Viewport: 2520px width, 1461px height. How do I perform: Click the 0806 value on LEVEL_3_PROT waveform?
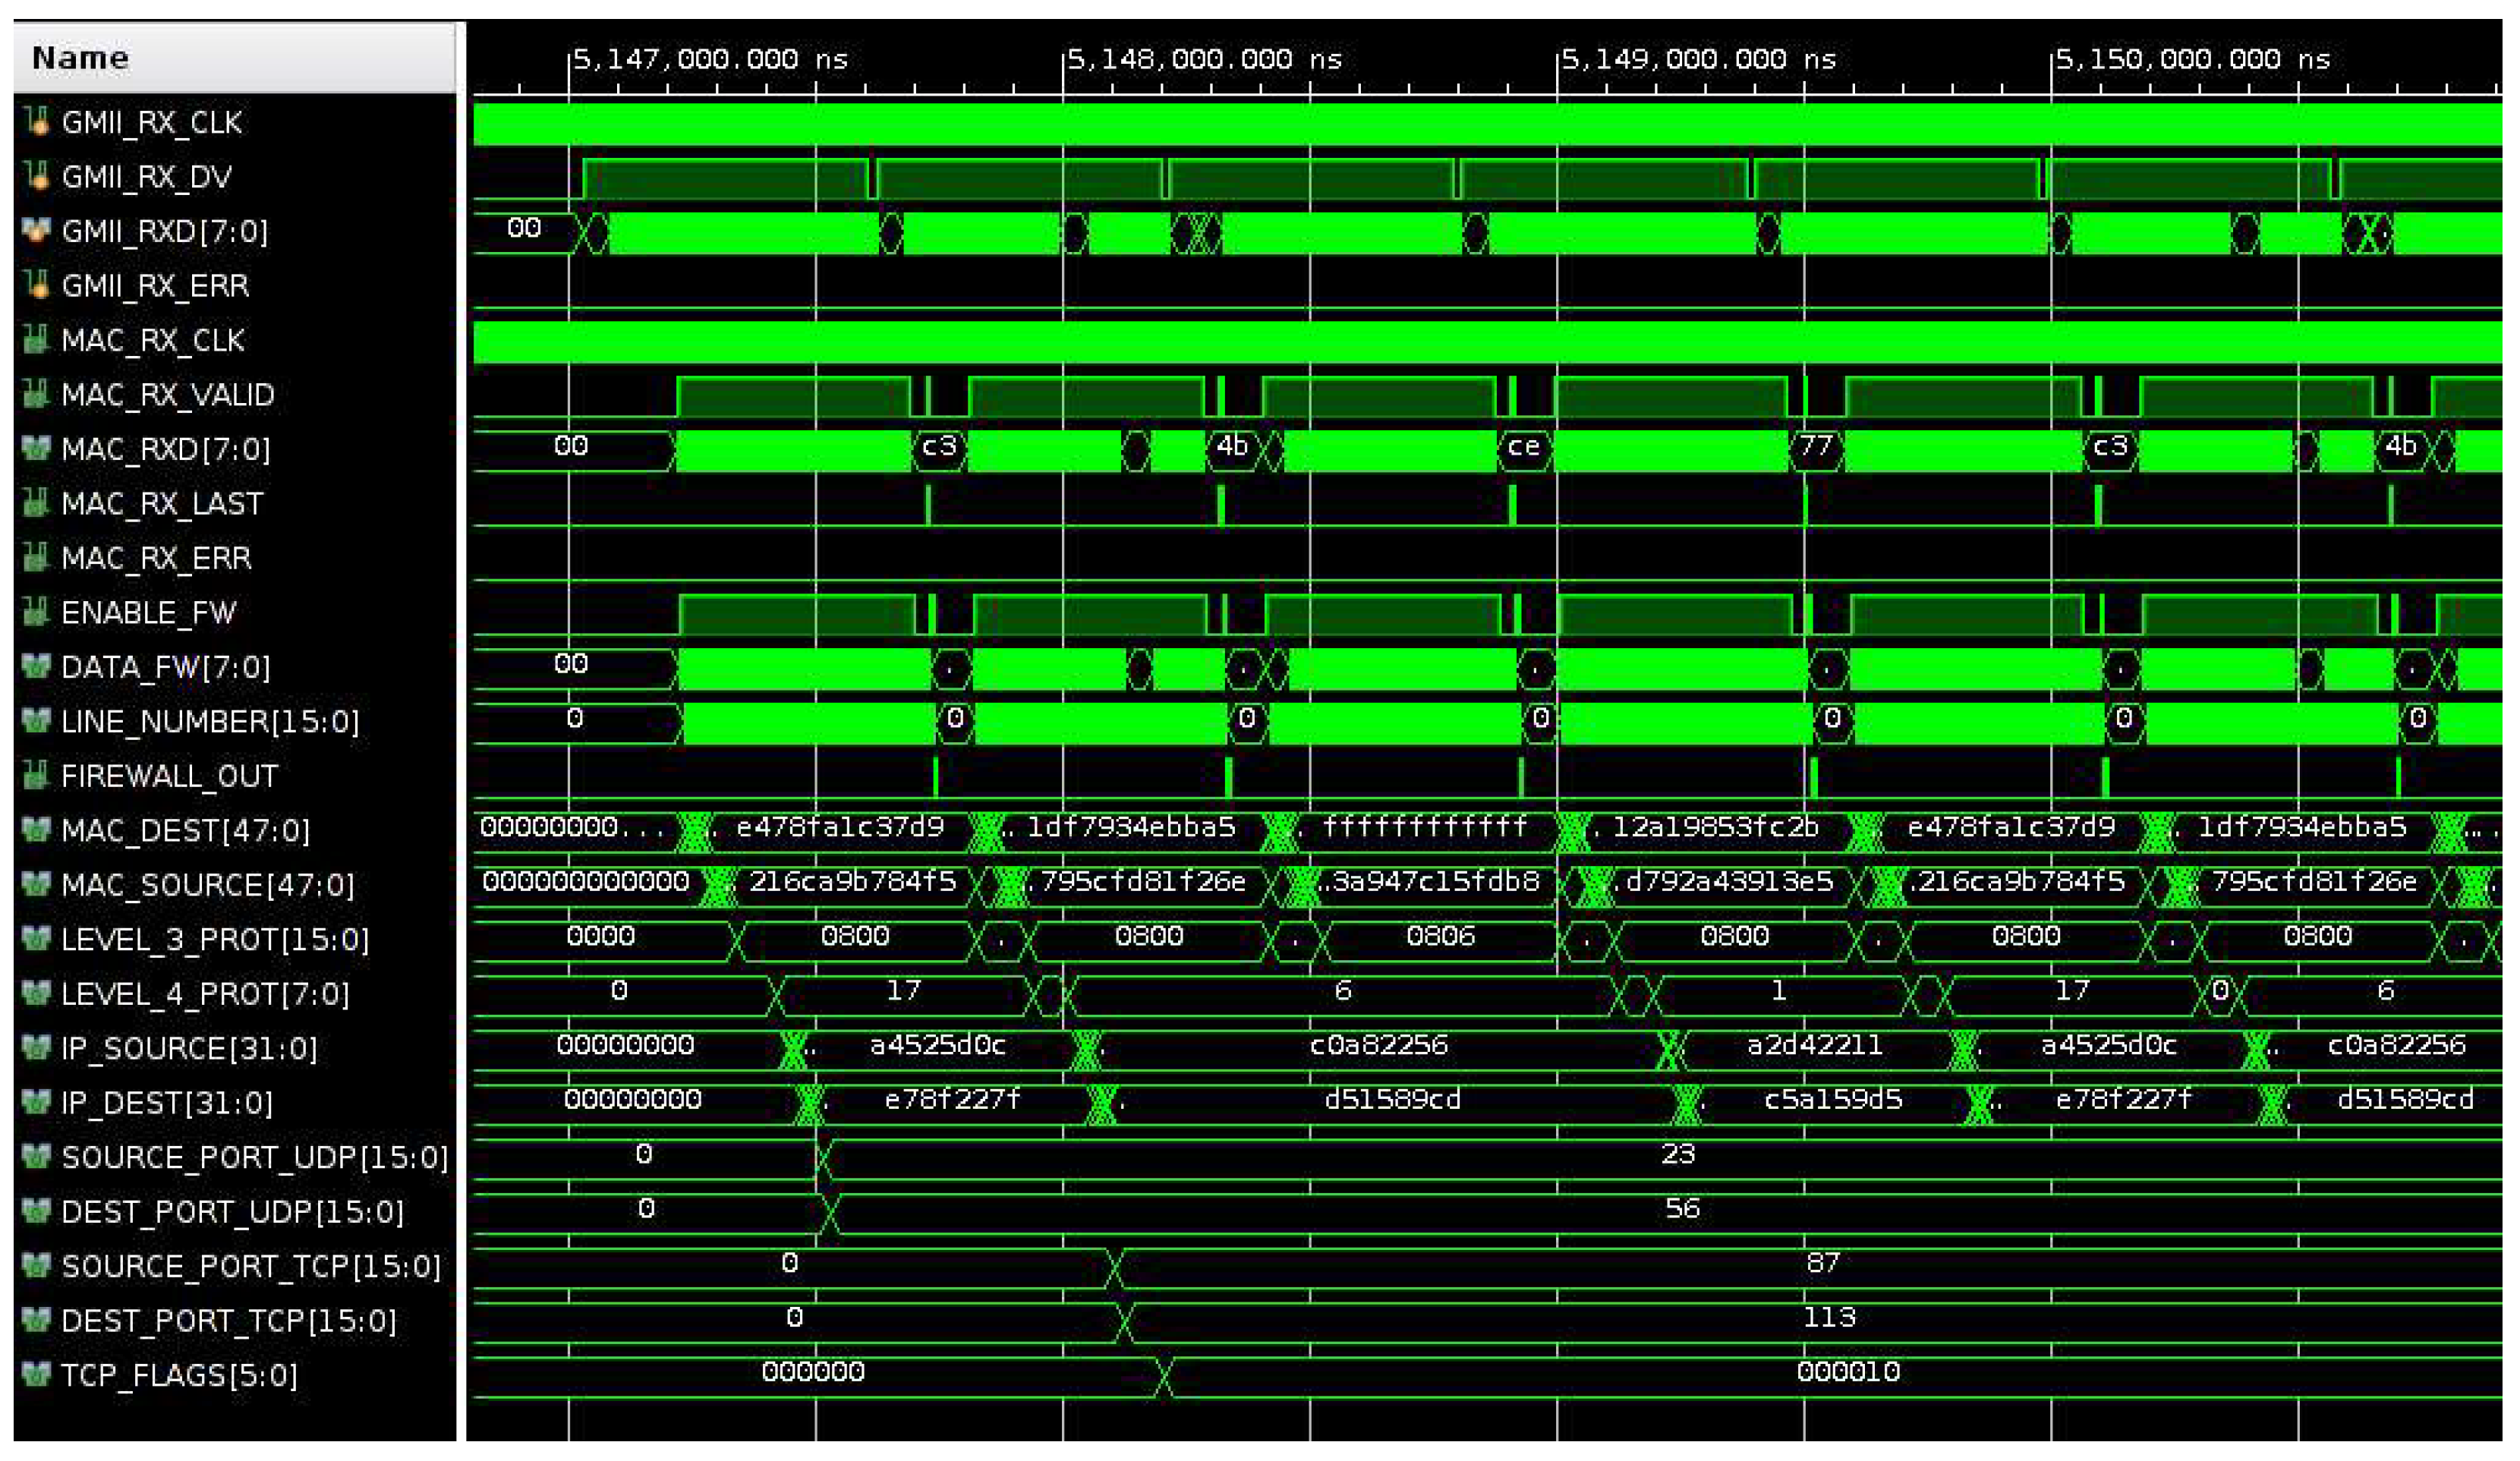[1439, 936]
